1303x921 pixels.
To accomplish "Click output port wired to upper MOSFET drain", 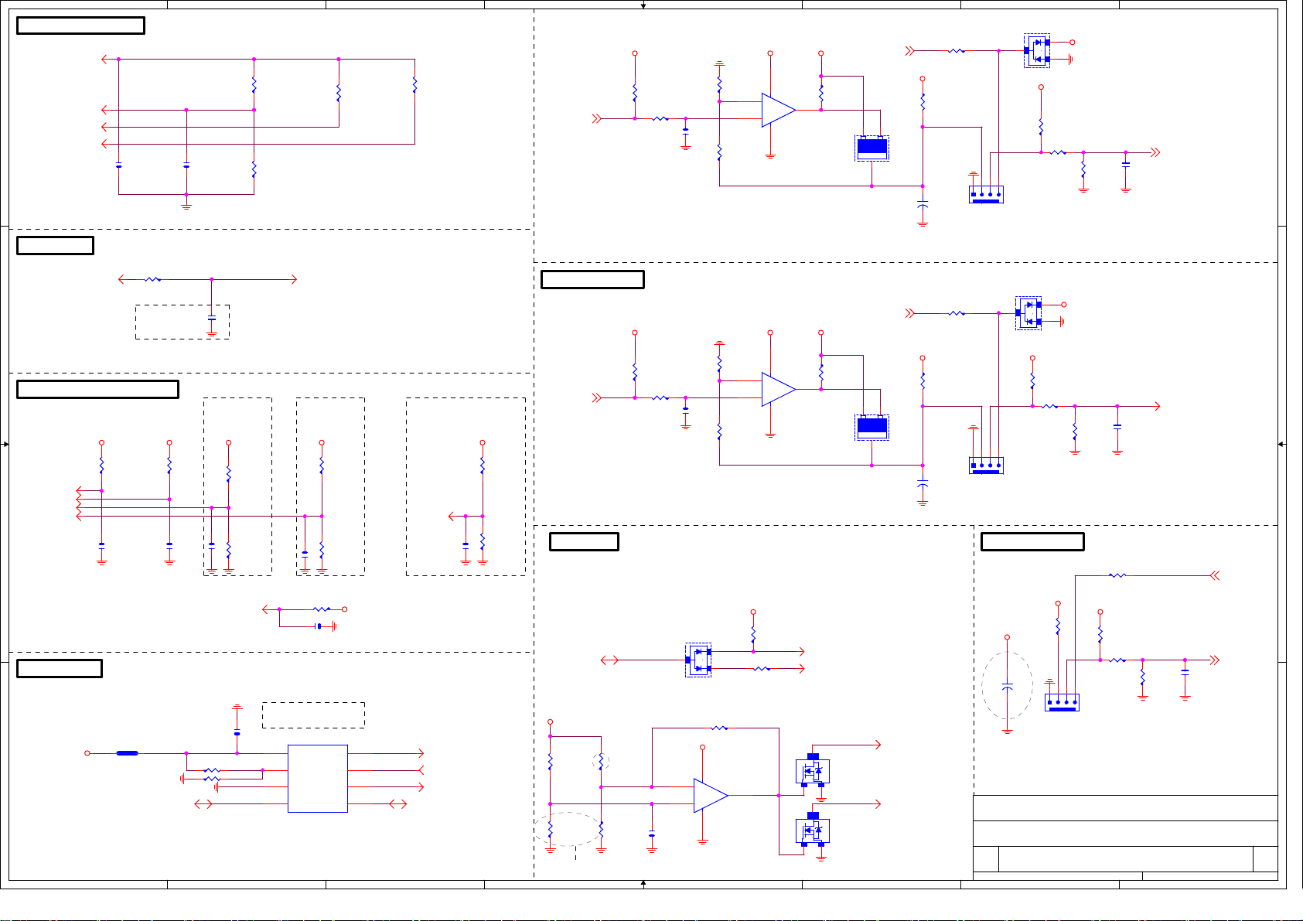I will (x=878, y=745).
